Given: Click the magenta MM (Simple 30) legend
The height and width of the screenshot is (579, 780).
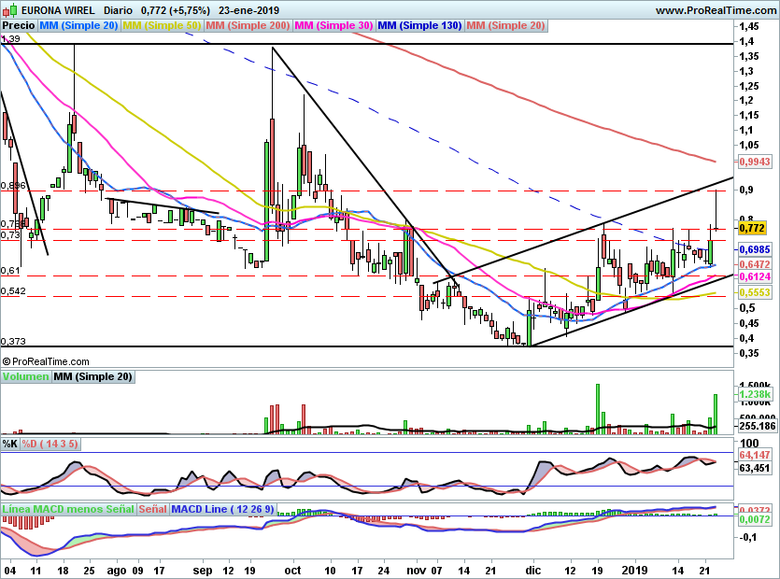Looking at the screenshot, I should pos(334,26).
